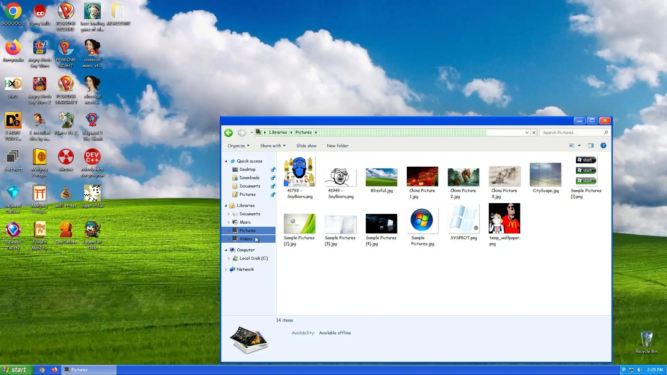Expand the address bar history dropdown
This screenshot has height=375, width=667.
point(527,133)
